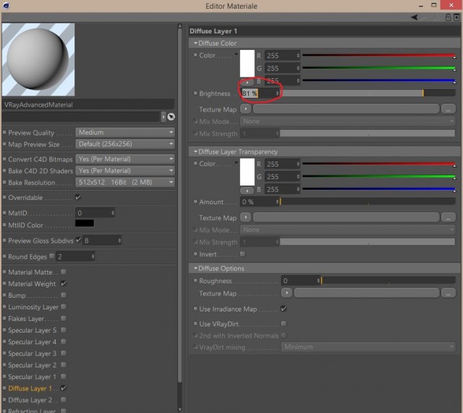Click the cursor picker icon under material name
463x413 pixels.
(x=171, y=117)
